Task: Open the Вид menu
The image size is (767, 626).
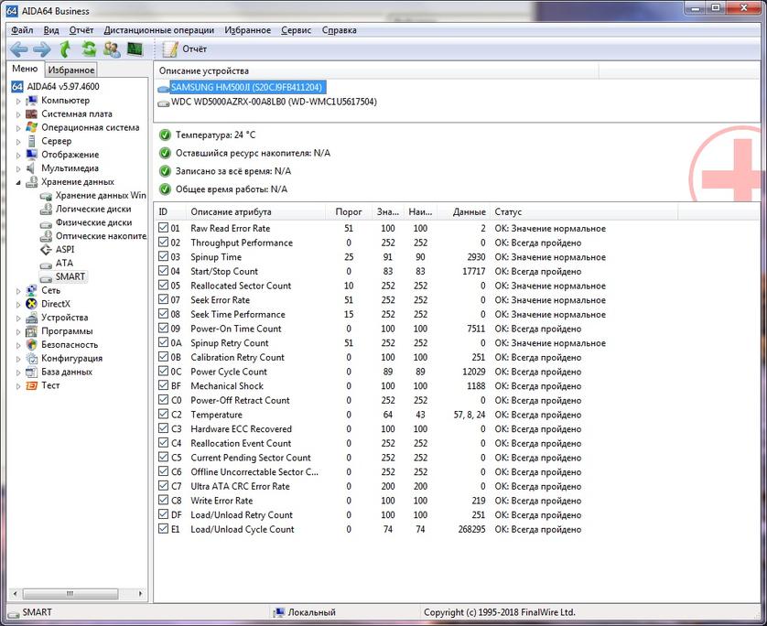Action: [51, 30]
